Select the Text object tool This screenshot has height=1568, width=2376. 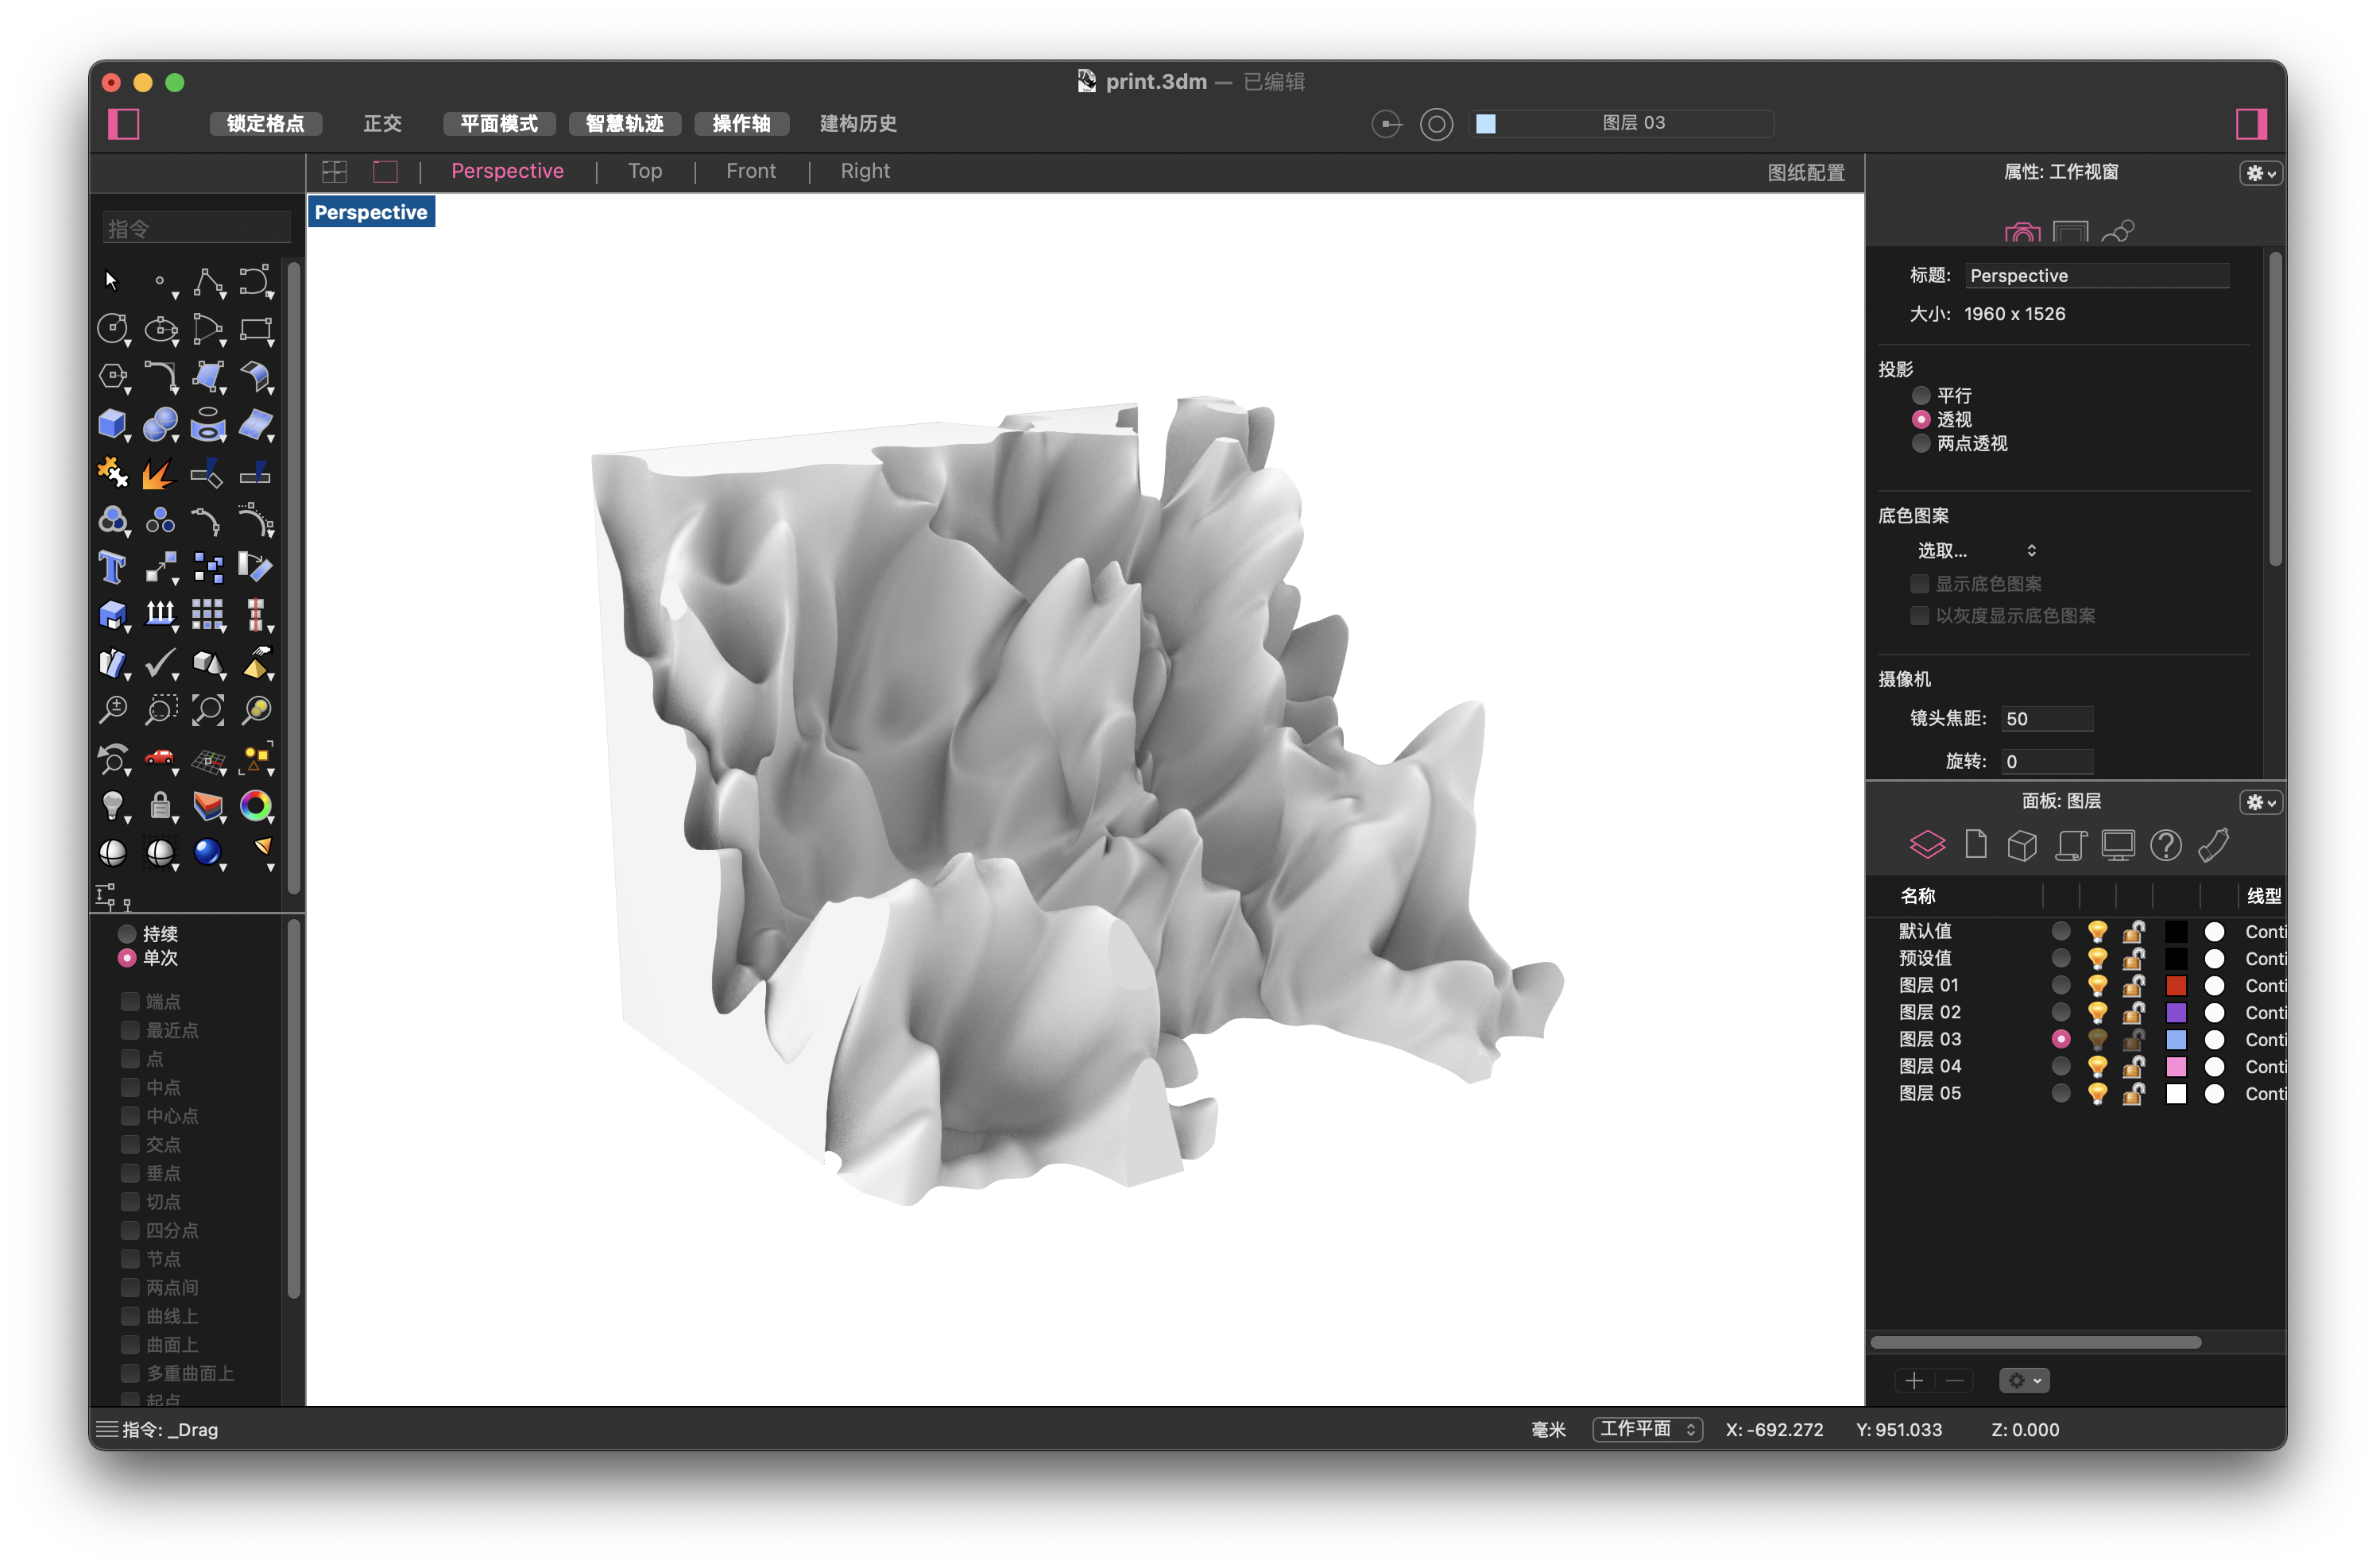113,567
